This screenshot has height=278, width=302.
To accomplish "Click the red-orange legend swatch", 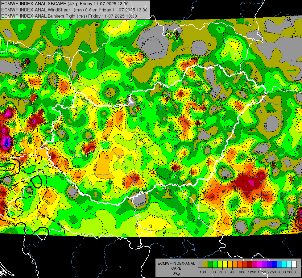I will [x=240, y=264].
